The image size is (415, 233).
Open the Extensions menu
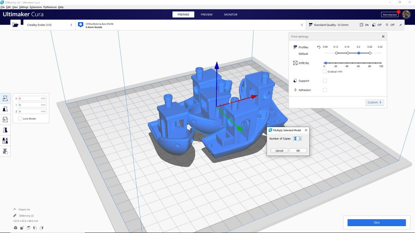(x=36, y=7)
